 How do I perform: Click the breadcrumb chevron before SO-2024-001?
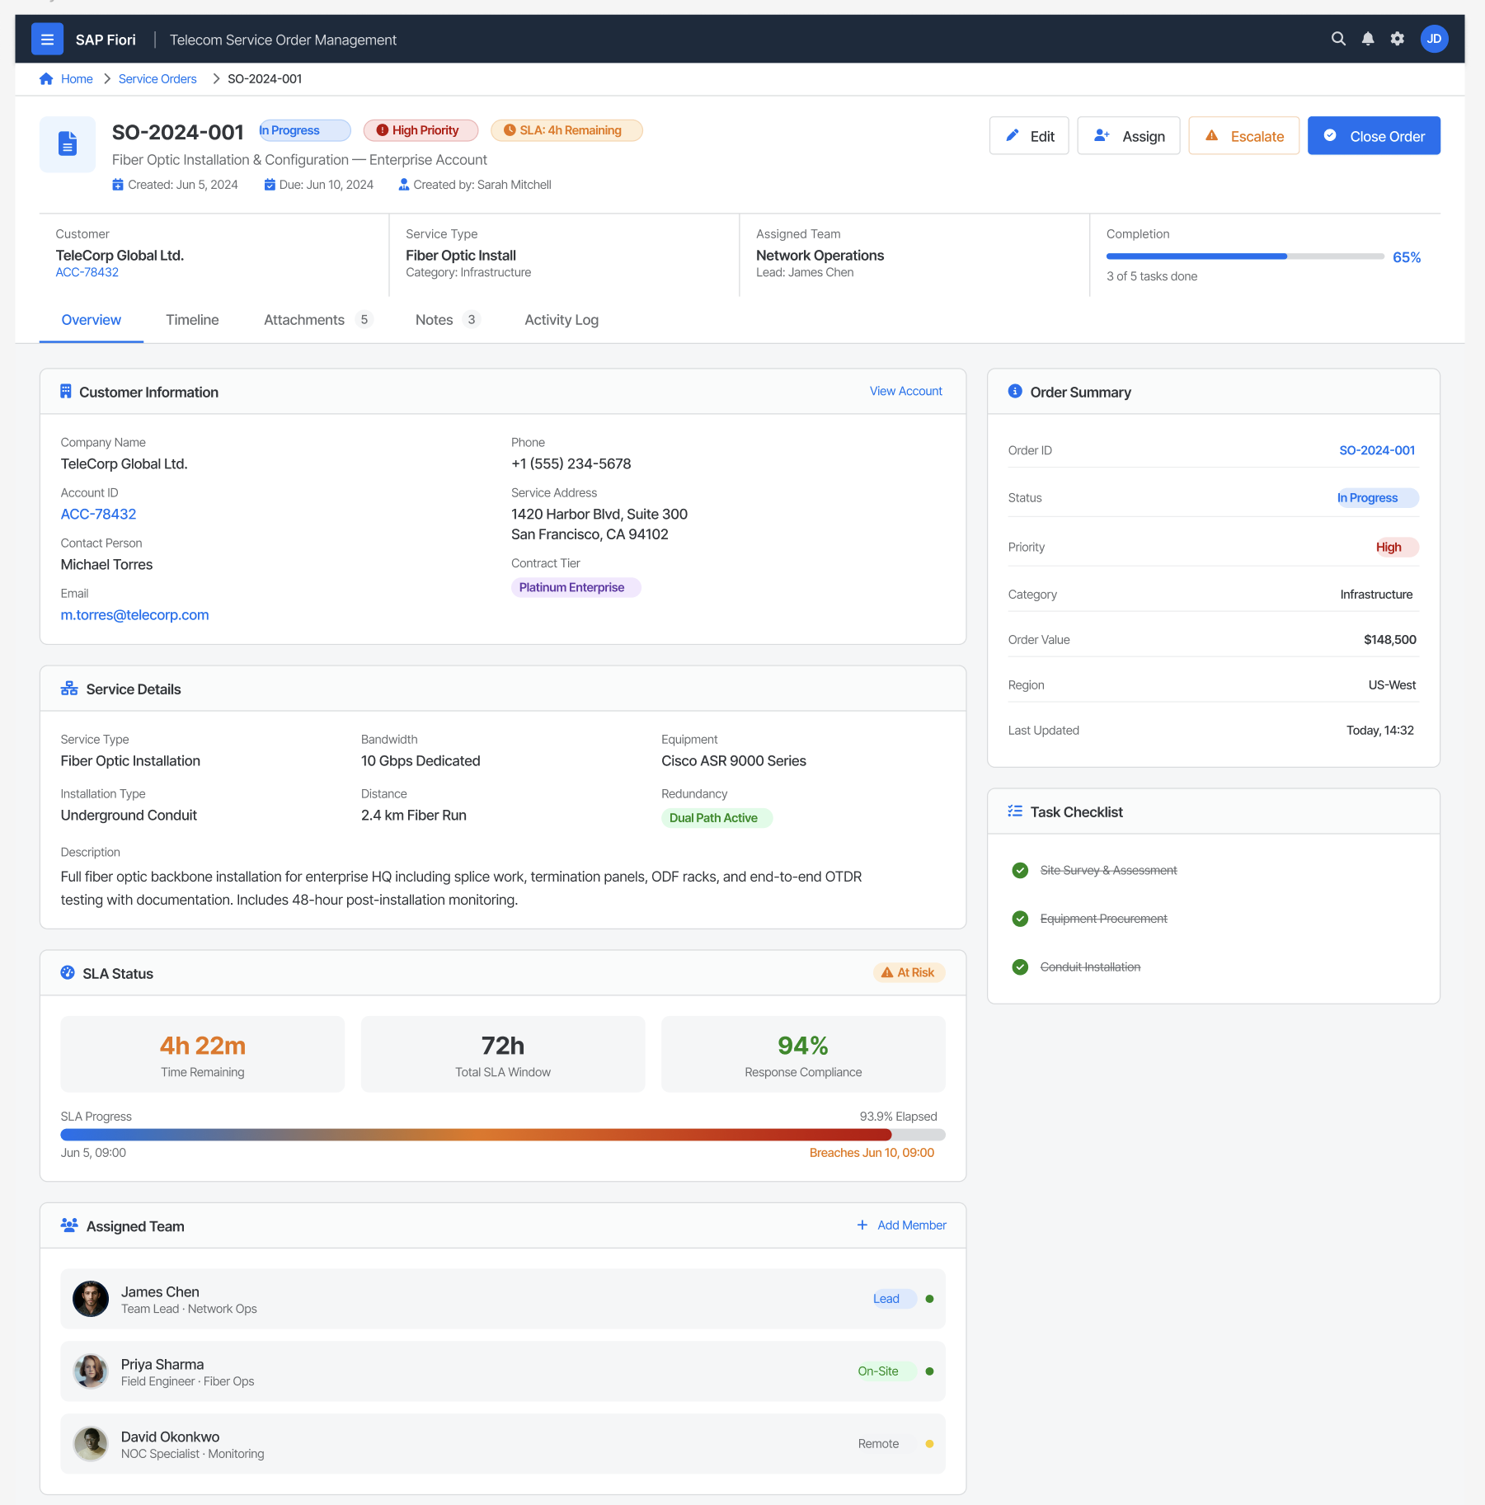point(216,79)
